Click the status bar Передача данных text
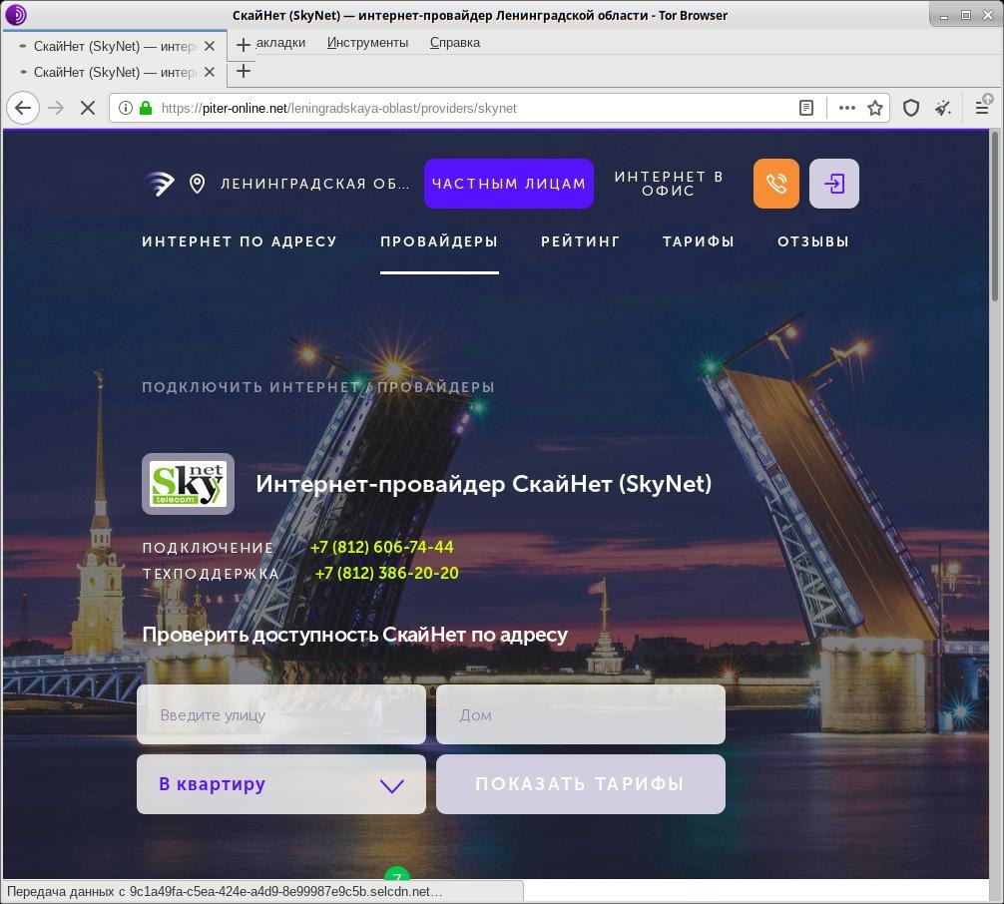Screen dimensions: 1004x904 click(225, 891)
